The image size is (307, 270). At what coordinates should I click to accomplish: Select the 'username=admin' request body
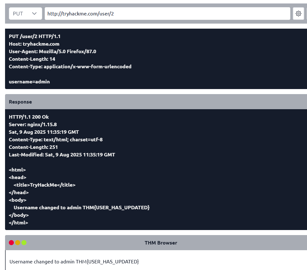29,82
